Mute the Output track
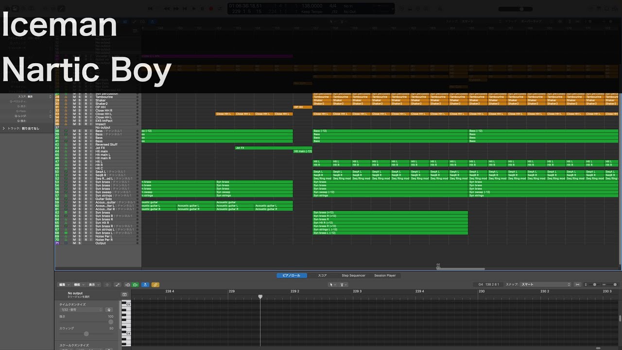Screen dimensions: 622x350 pos(74,243)
